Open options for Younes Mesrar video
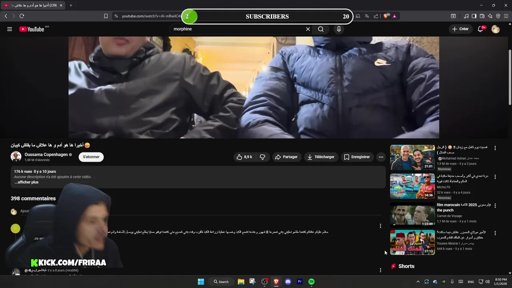 (x=495, y=233)
